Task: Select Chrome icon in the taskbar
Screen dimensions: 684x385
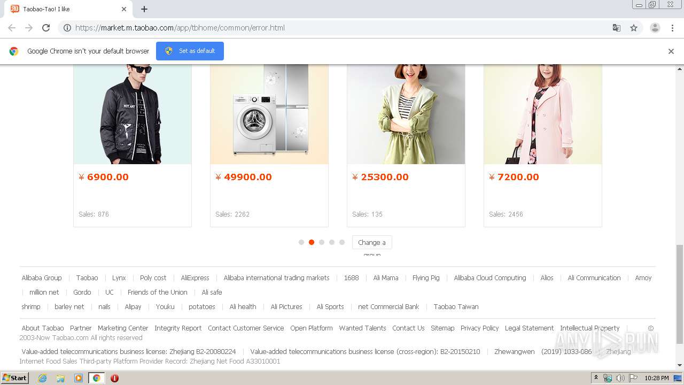Action: coord(96,378)
